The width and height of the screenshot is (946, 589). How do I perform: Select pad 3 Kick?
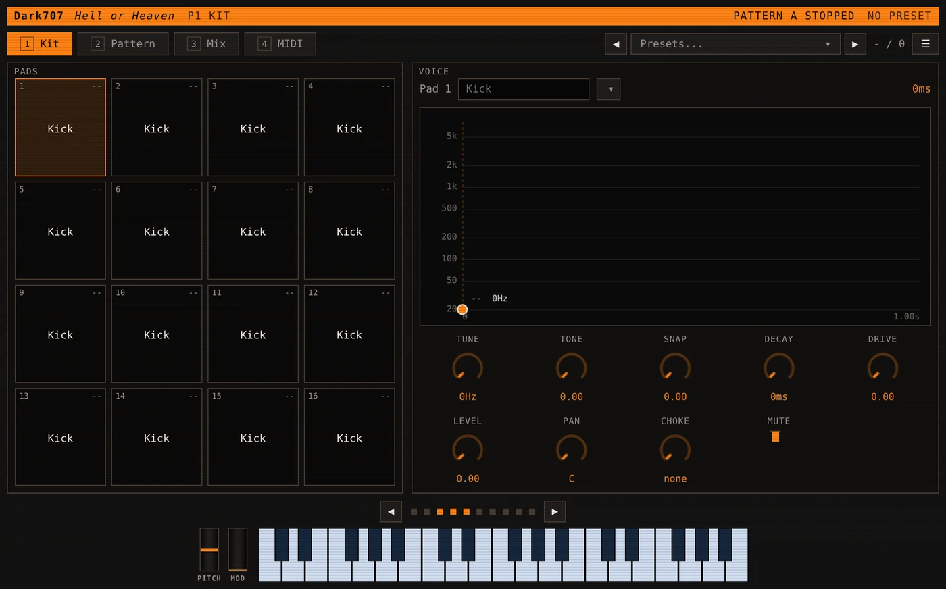pos(253,128)
